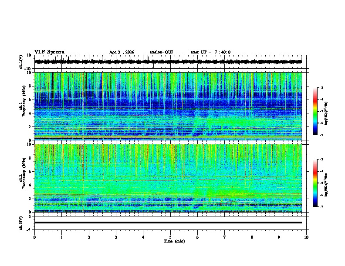The width and height of the screenshot is (345, 266).
Task: Click time axis tick label "6" at bottom
Action: click(x=198, y=237)
